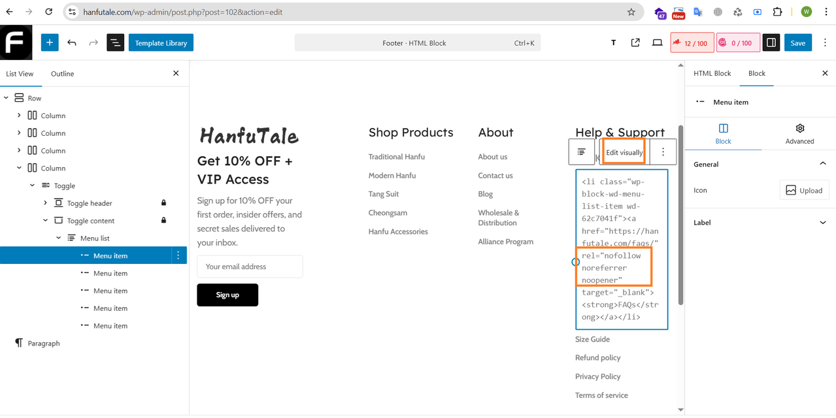Open the Size Guide link
Image resolution: width=836 pixels, height=418 pixels.
coord(592,339)
